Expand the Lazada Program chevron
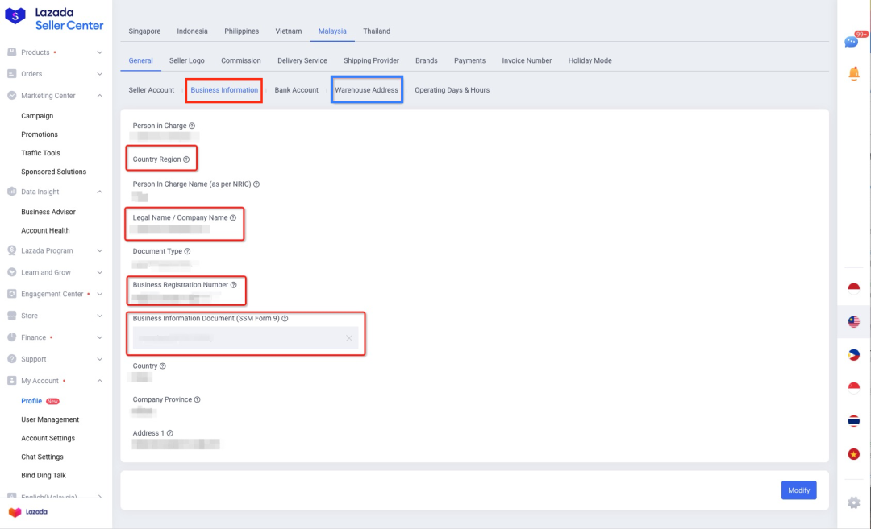Viewport: 871px width, 529px height. click(x=99, y=250)
